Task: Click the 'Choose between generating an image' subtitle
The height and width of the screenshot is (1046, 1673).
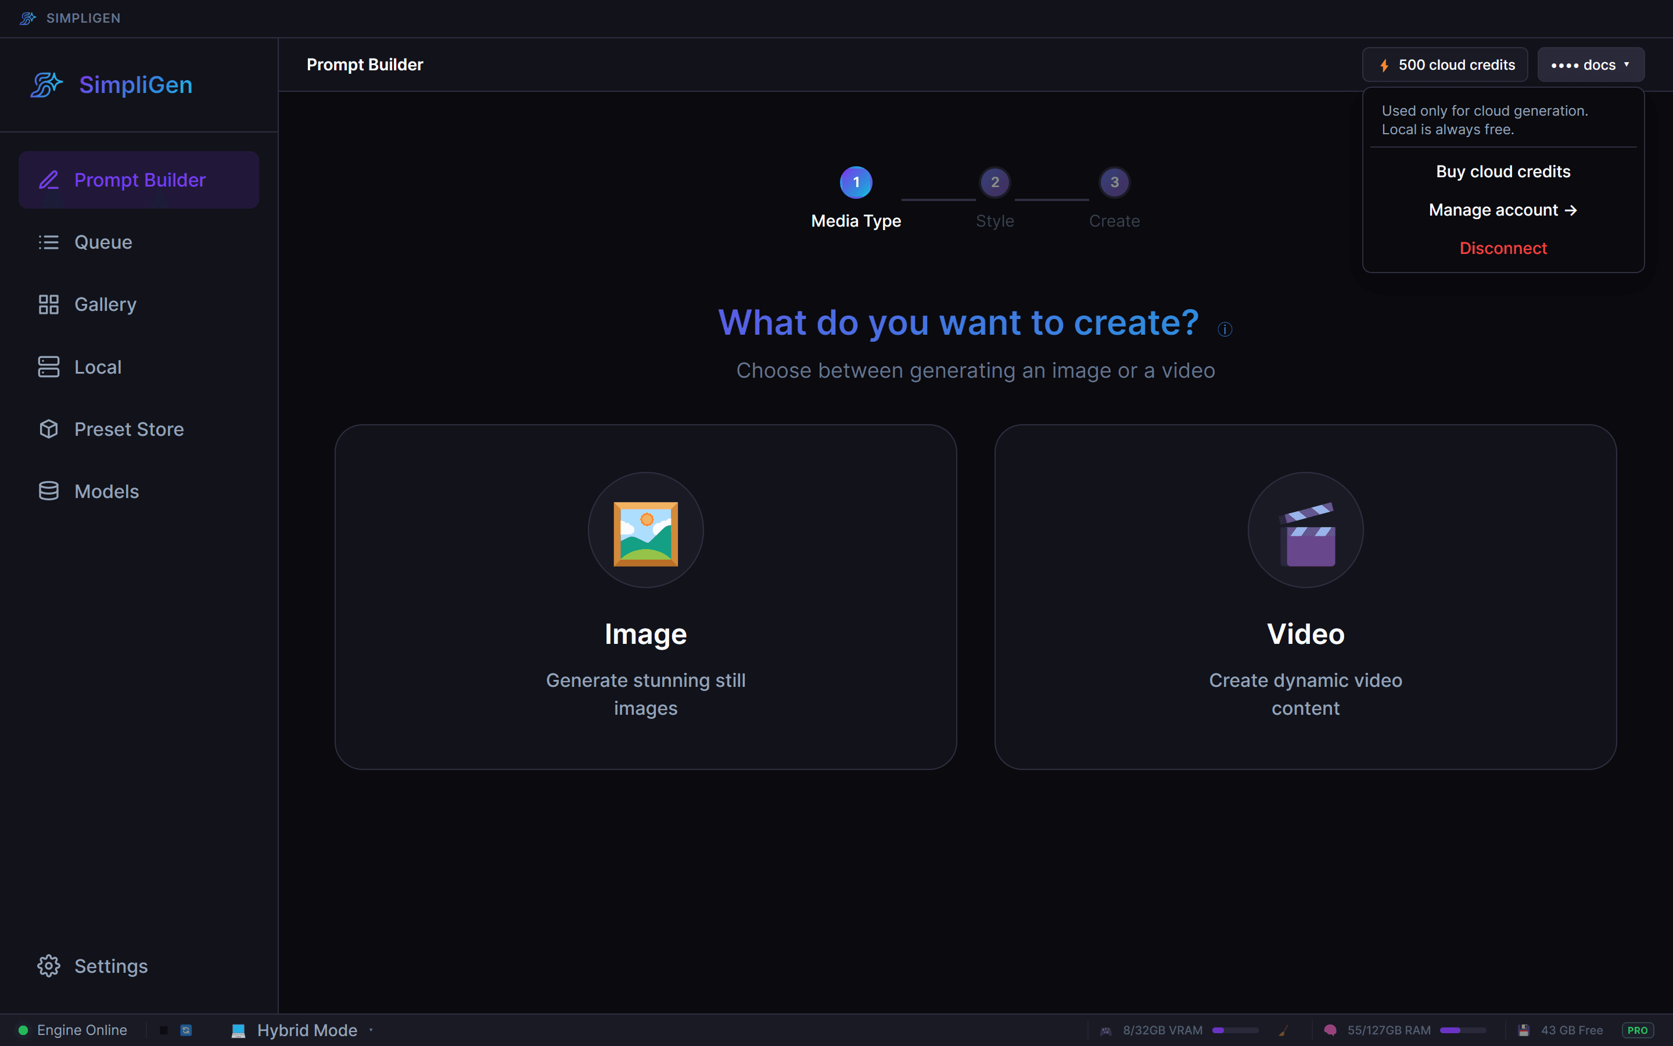Action: pos(975,371)
